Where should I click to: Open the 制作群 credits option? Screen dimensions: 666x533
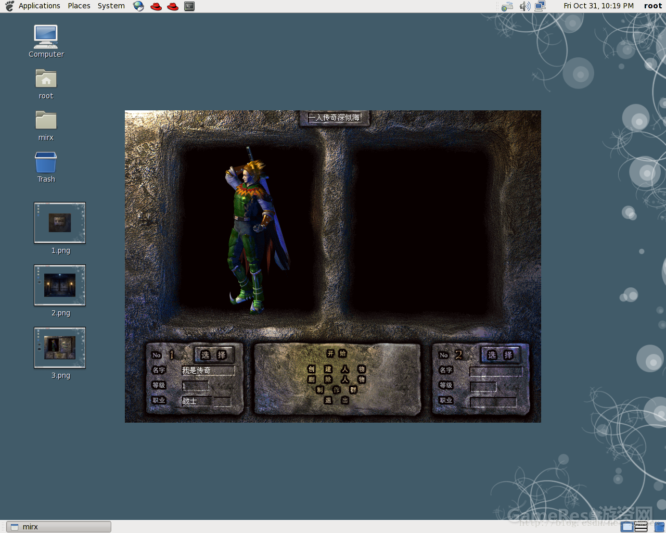(x=337, y=390)
